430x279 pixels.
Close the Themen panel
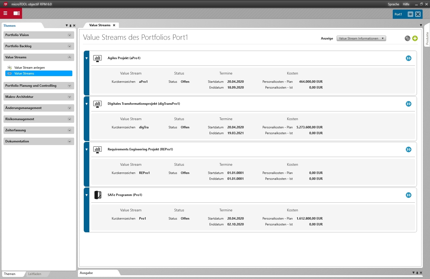[74, 26]
